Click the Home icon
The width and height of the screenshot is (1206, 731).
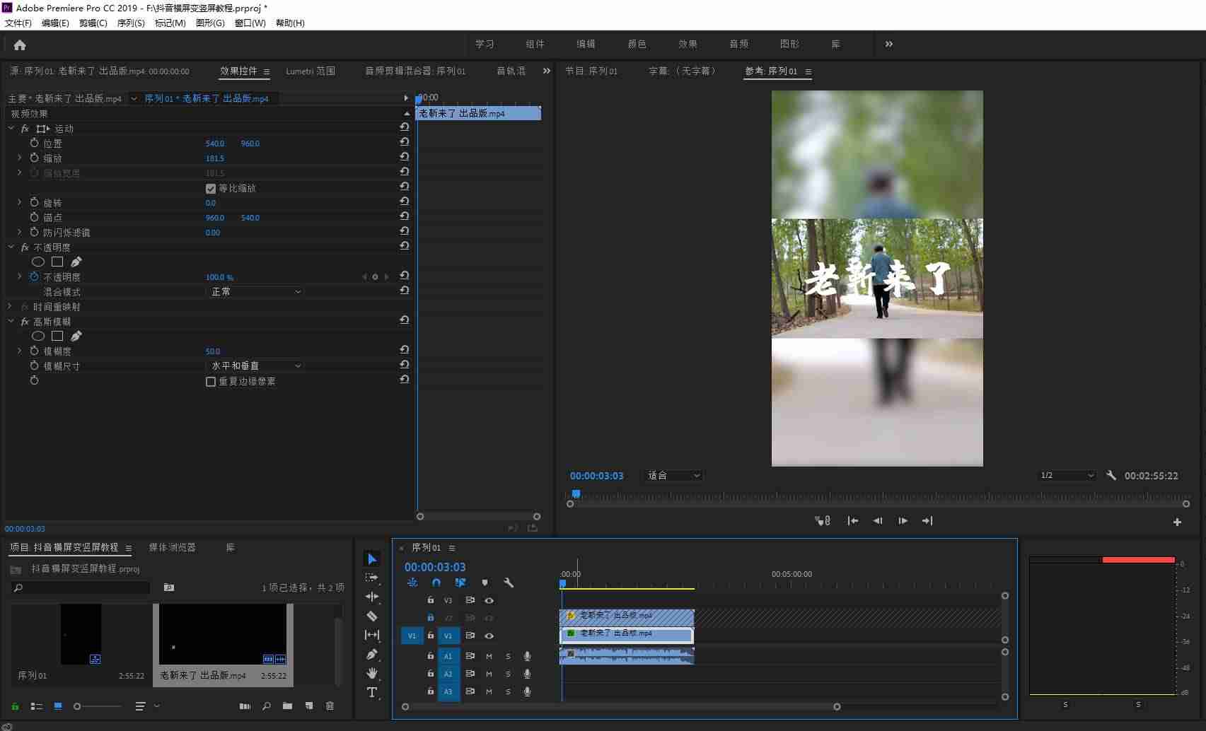pos(20,45)
